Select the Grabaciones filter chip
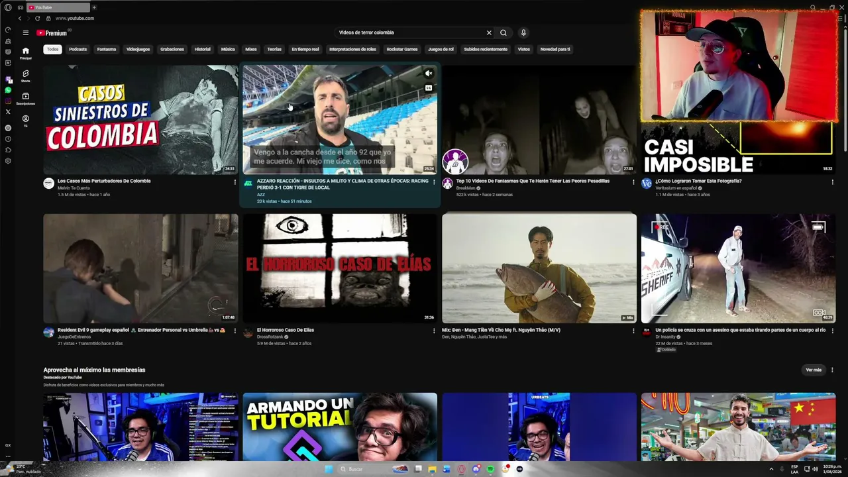Viewport: 848px width, 477px height. (x=172, y=49)
